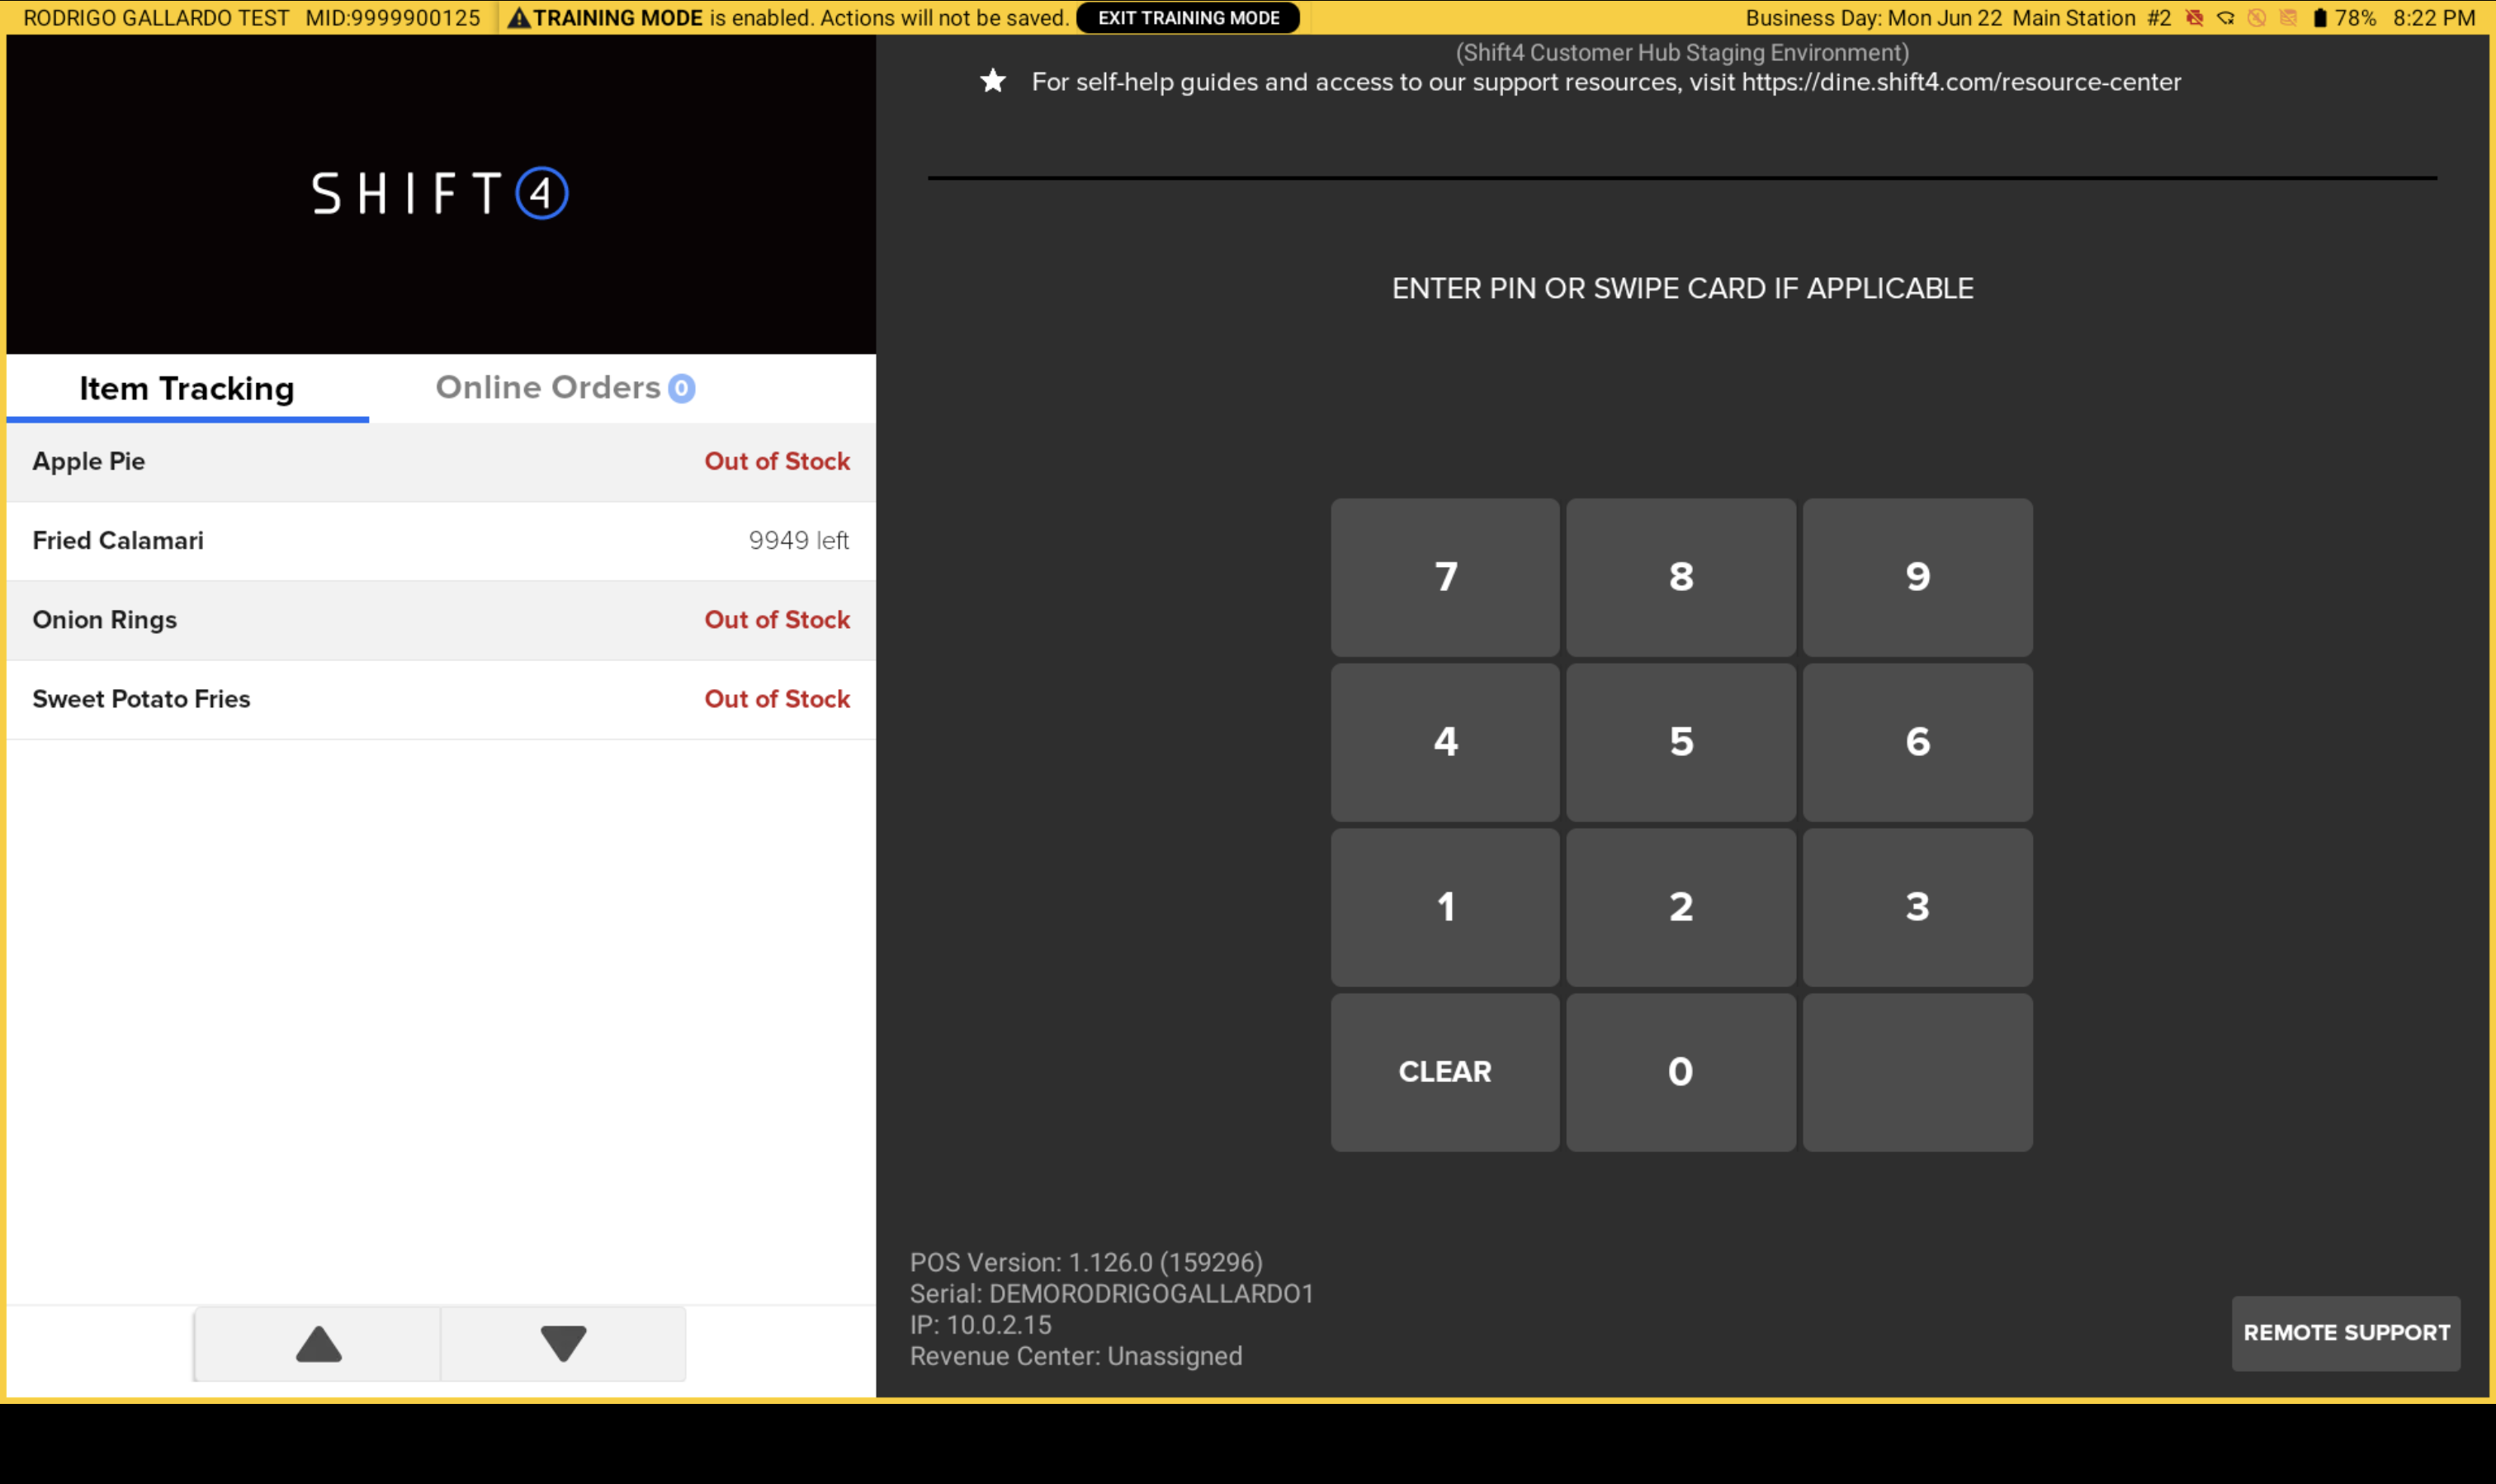Click Onion Rings' Out of Stock label
The height and width of the screenshot is (1484, 2496).
[x=777, y=620]
